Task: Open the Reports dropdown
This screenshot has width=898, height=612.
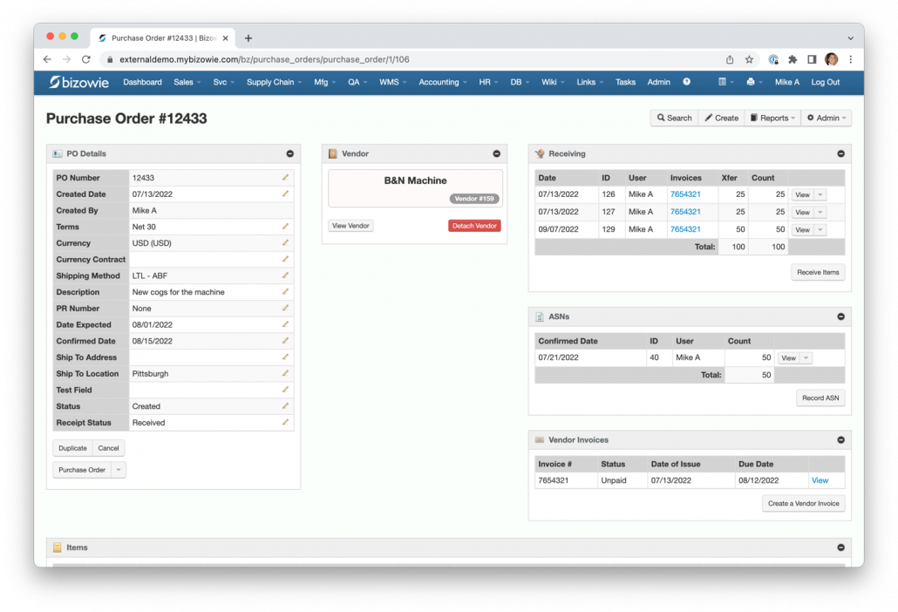Action: (772, 118)
